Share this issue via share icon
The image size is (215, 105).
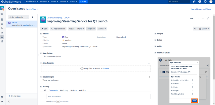(195, 29)
